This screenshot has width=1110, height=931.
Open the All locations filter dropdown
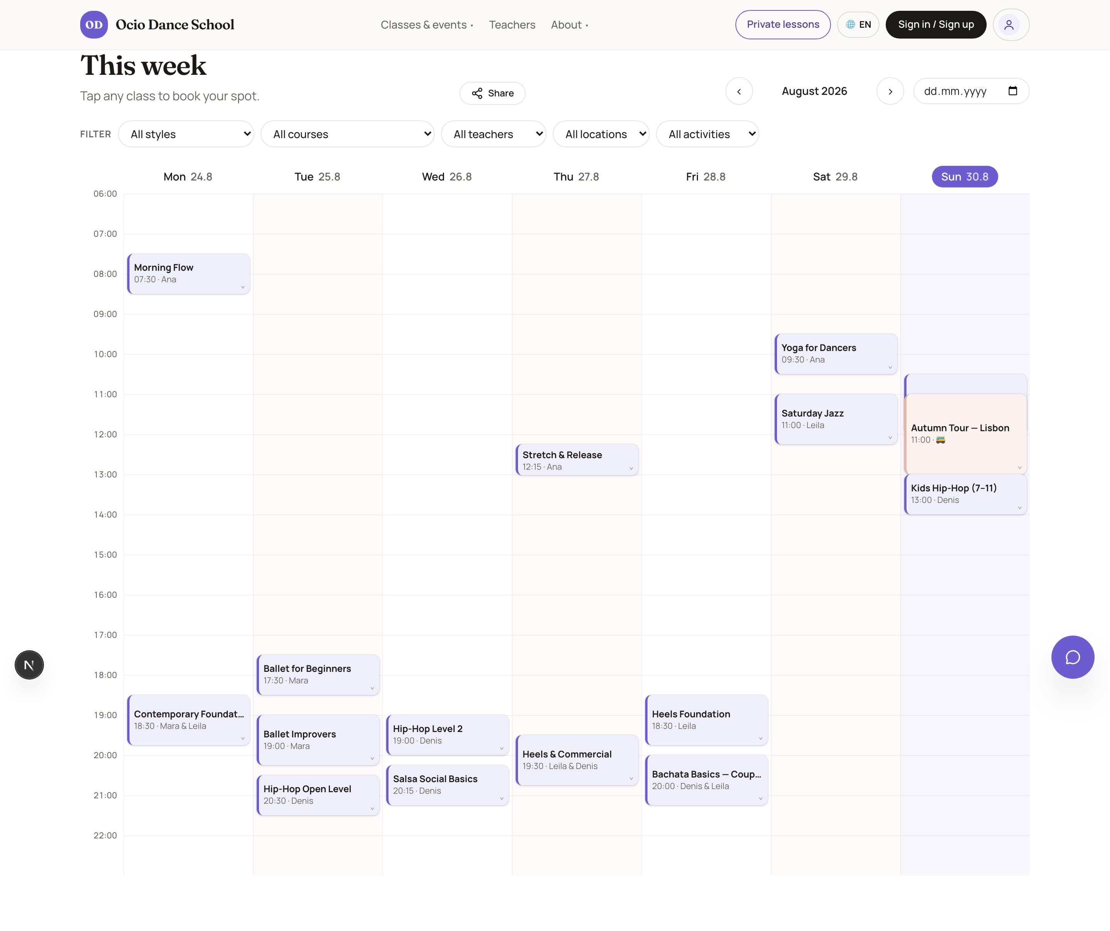[601, 134]
